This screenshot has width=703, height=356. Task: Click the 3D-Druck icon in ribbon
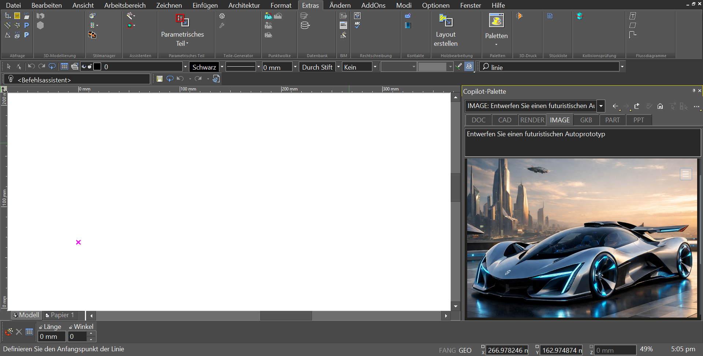point(520,16)
